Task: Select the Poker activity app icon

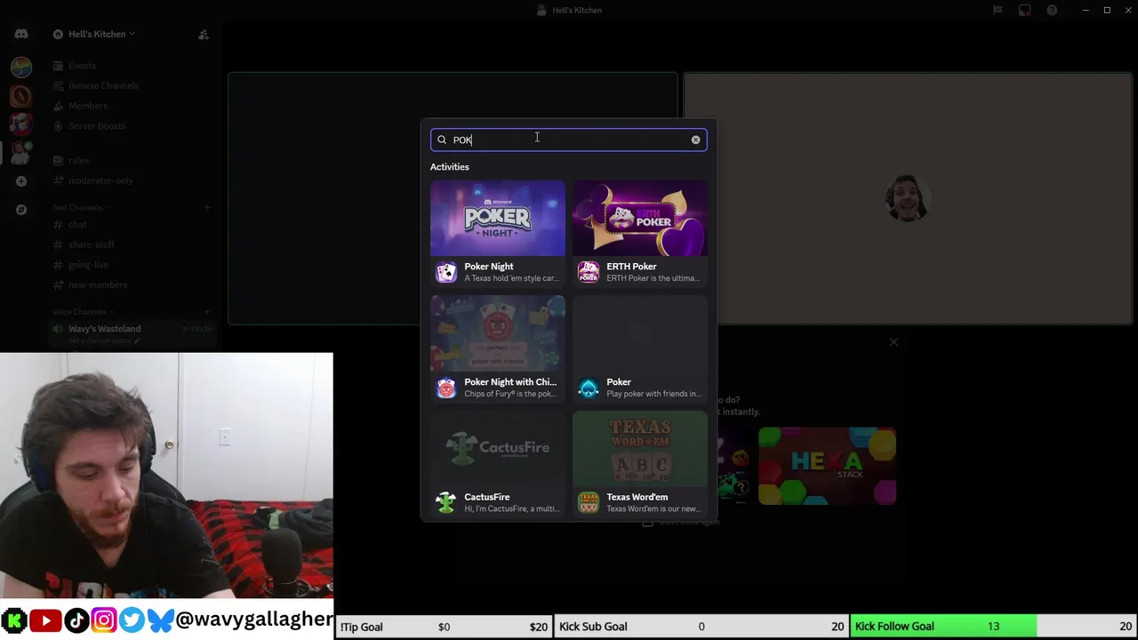Action: click(589, 388)
